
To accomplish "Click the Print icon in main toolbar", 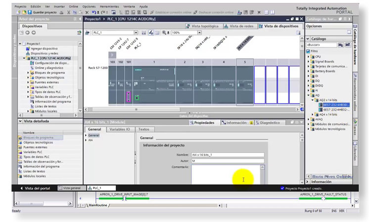I will point(61,12).
